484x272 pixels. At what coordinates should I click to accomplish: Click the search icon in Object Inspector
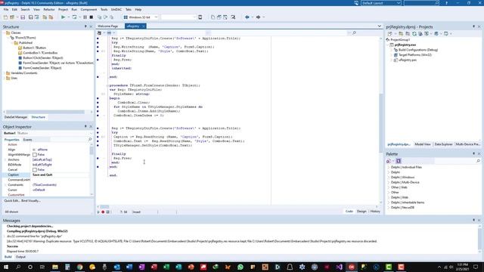point(90,139)
